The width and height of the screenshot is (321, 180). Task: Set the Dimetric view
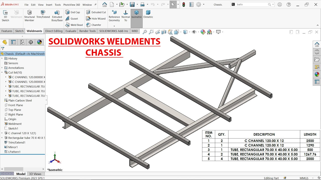[x=148, y=14]
